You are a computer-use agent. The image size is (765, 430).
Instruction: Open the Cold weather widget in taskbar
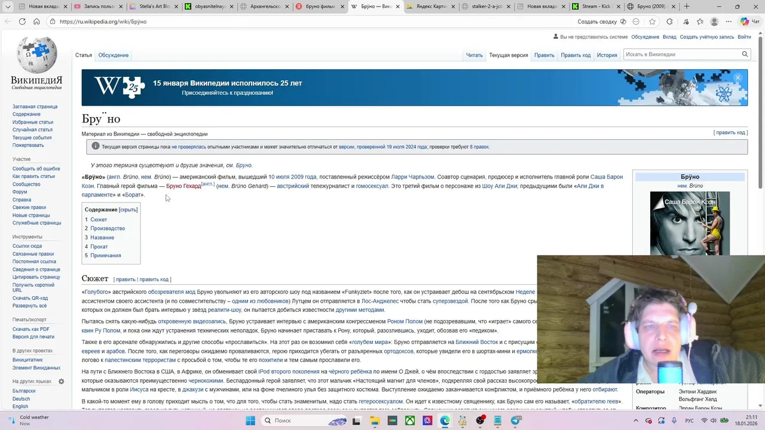[x=27, y=420]
